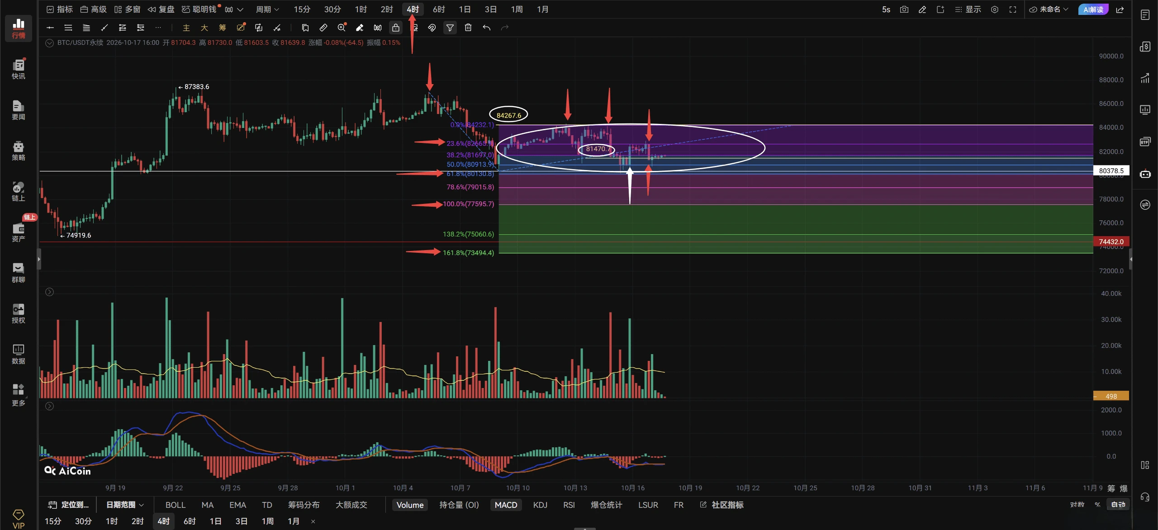Screen dimensions: 1158x530
Task: Open the VIP diamond icon
Action: pos(19,519)
